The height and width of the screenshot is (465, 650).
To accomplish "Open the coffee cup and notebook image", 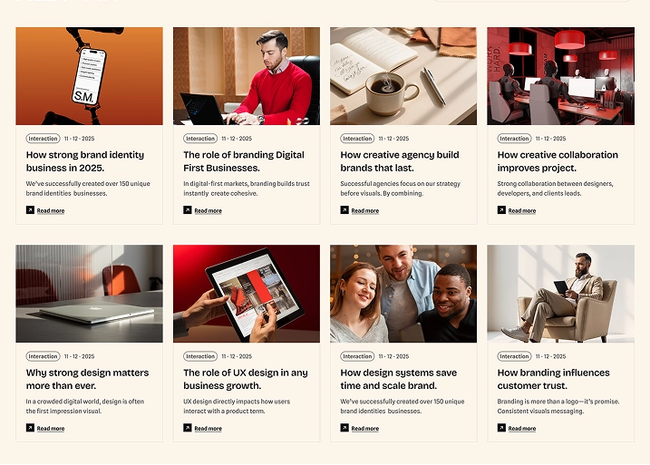I will [x=403, y=76].
